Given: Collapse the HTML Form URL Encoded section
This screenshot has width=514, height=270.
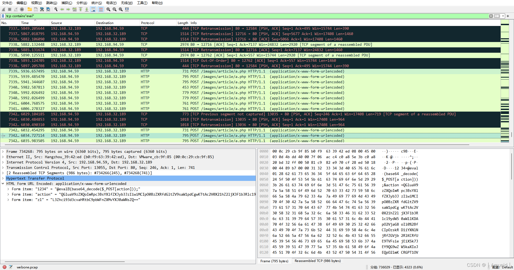Looking at the screenshot, I should pyautogui.click(x=3, y=184).
